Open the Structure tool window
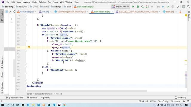 point(2,87)
